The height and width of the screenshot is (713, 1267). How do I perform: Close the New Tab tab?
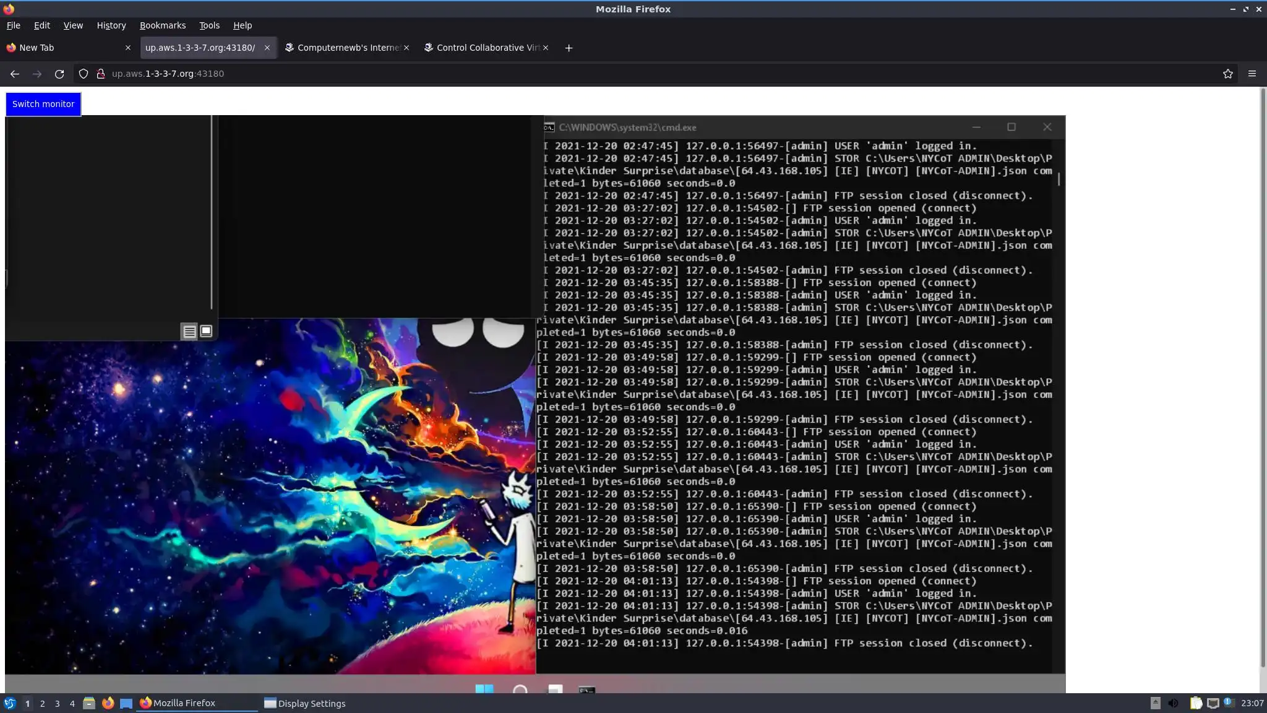coord(128,48)
